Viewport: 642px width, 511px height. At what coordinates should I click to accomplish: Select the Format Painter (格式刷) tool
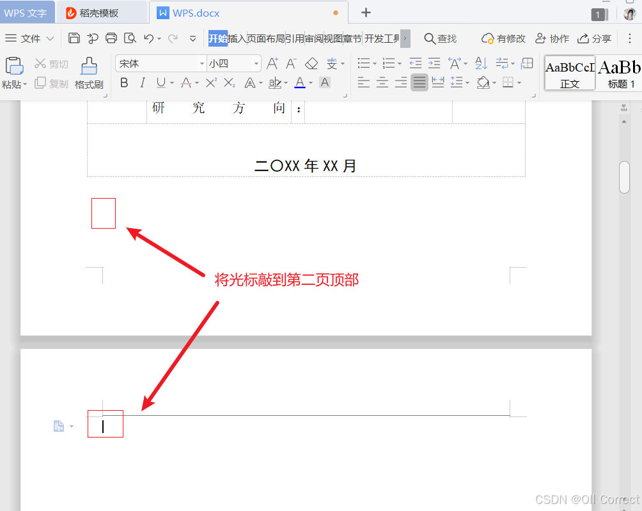pyautogui.click(x=89, y=73)
